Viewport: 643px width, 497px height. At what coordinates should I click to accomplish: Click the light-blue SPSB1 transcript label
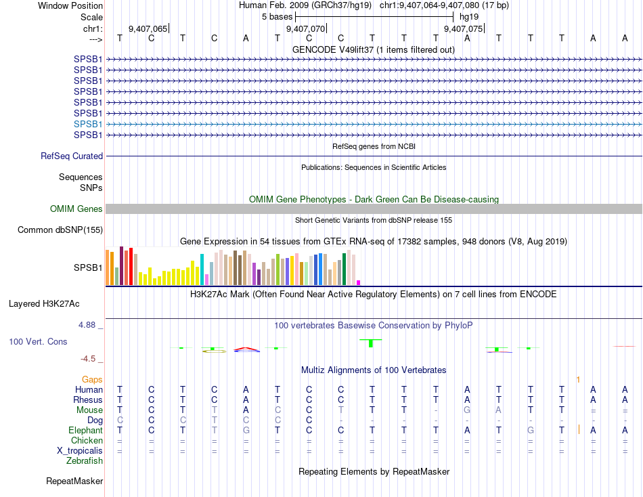[88, 124]
